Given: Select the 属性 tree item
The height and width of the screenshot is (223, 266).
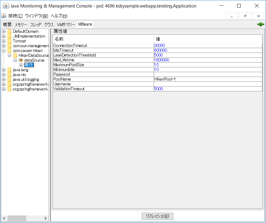Looking at the screenshot, I should point(29,65).
